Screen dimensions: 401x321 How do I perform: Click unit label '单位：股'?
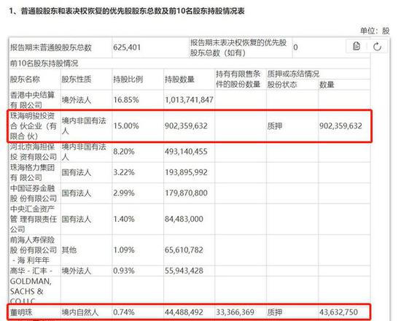point(375,31)
